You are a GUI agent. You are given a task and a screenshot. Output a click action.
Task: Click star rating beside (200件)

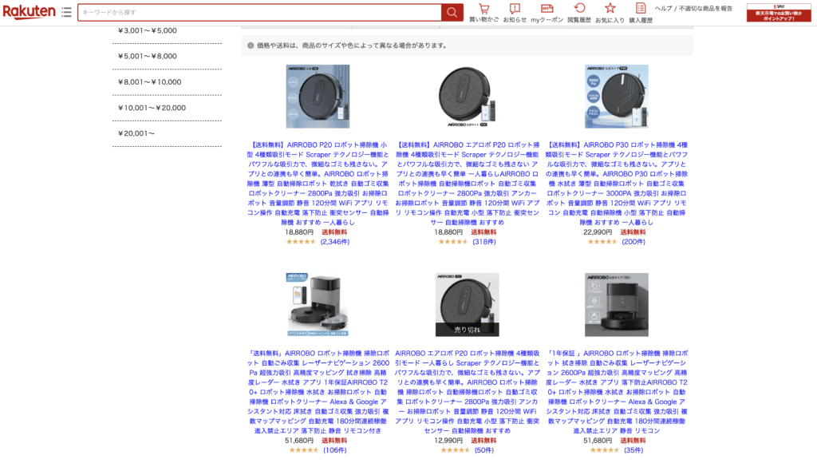(602, 242)
